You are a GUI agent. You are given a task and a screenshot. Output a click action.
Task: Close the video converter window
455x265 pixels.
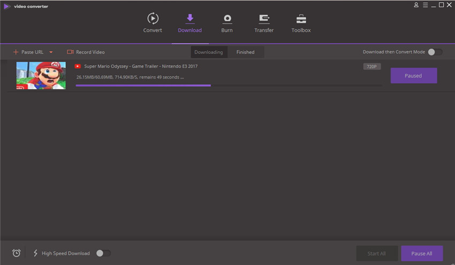(449, 5)
